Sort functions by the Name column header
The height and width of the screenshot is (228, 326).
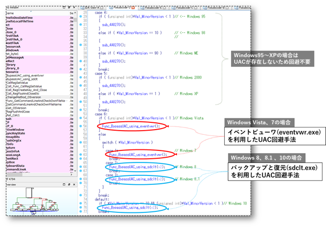coord(21,12)
